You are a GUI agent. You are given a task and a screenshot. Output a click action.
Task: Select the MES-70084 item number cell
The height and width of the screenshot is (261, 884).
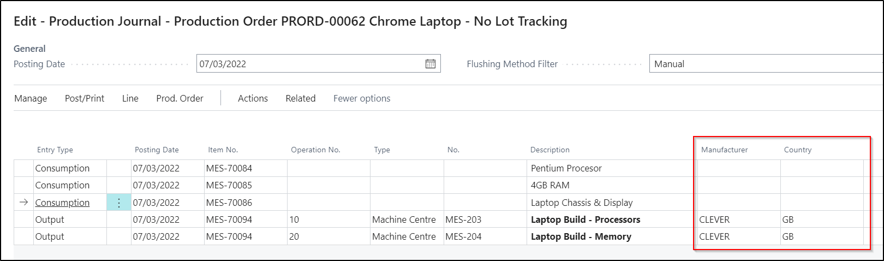coord(246,168)
